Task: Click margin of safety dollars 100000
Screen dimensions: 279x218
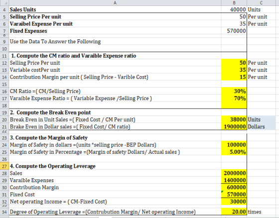Action: tap(234, 145)
